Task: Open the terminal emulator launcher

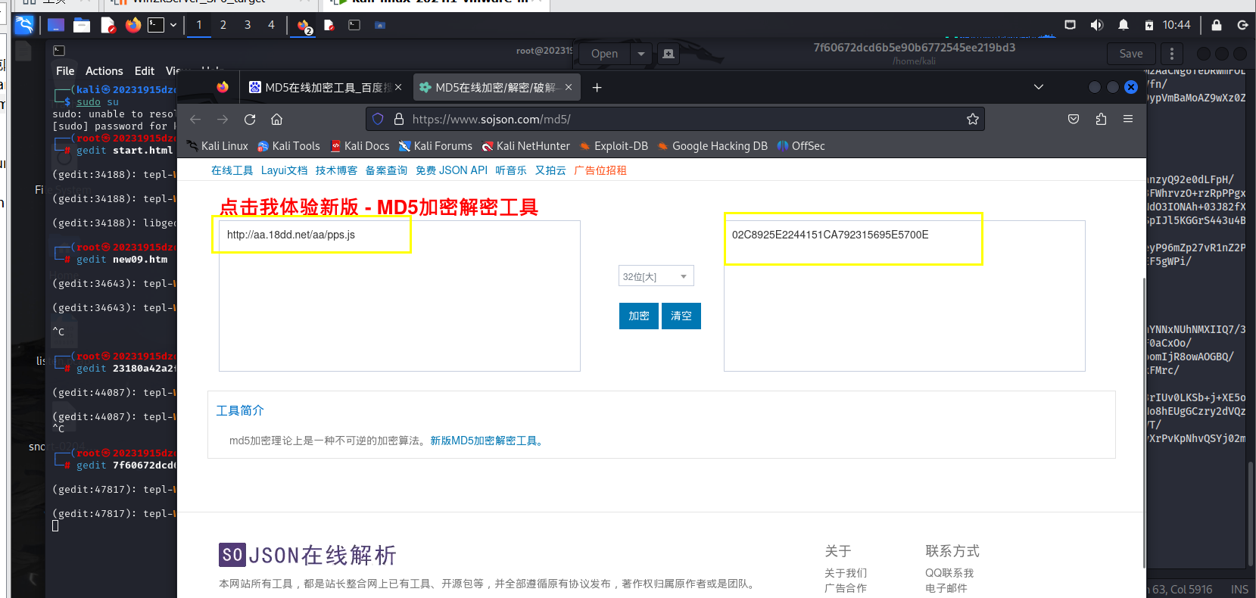Action: coord(156,25)
